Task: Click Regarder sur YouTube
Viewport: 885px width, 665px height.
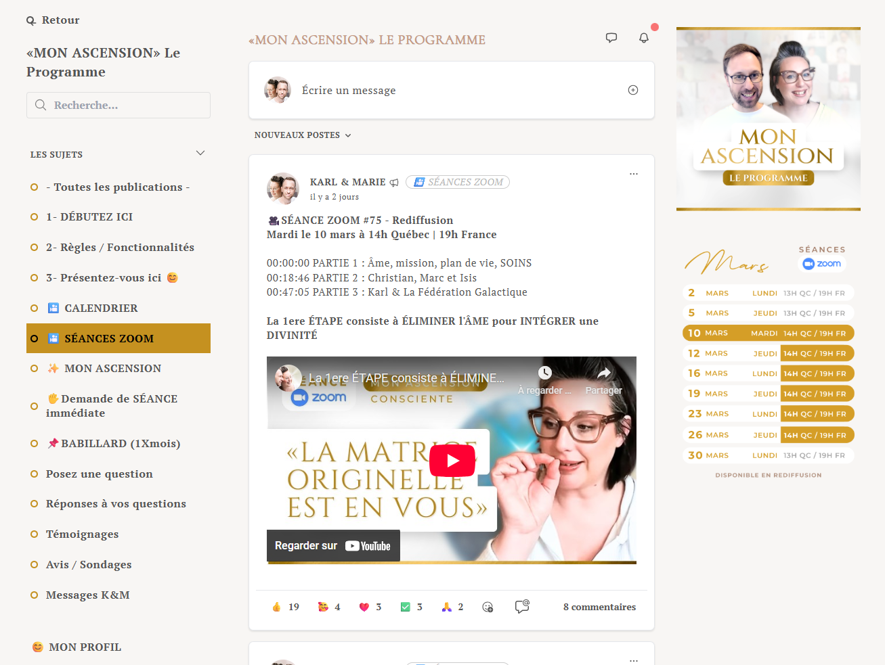Action: [x=332, y=545]
